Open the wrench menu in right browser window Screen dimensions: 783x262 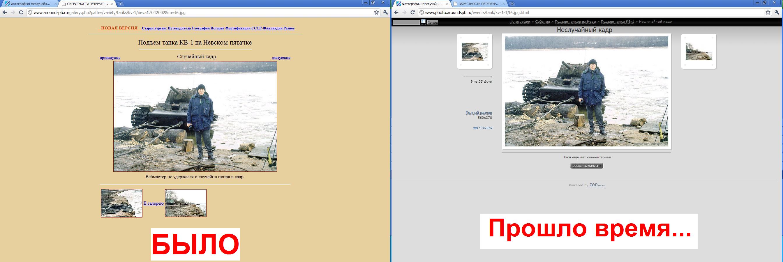[777, 13]
